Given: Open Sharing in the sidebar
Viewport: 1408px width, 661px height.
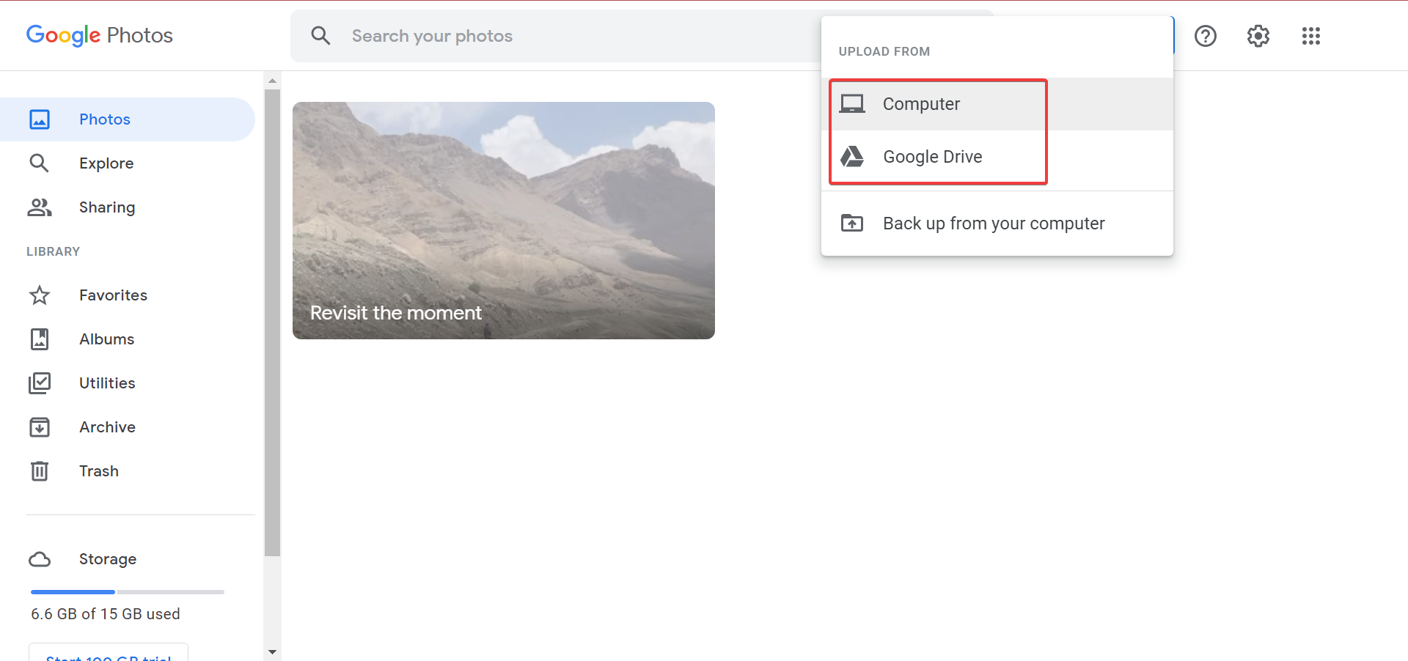Looking at the screenshot, I should (x=128, y=207).
